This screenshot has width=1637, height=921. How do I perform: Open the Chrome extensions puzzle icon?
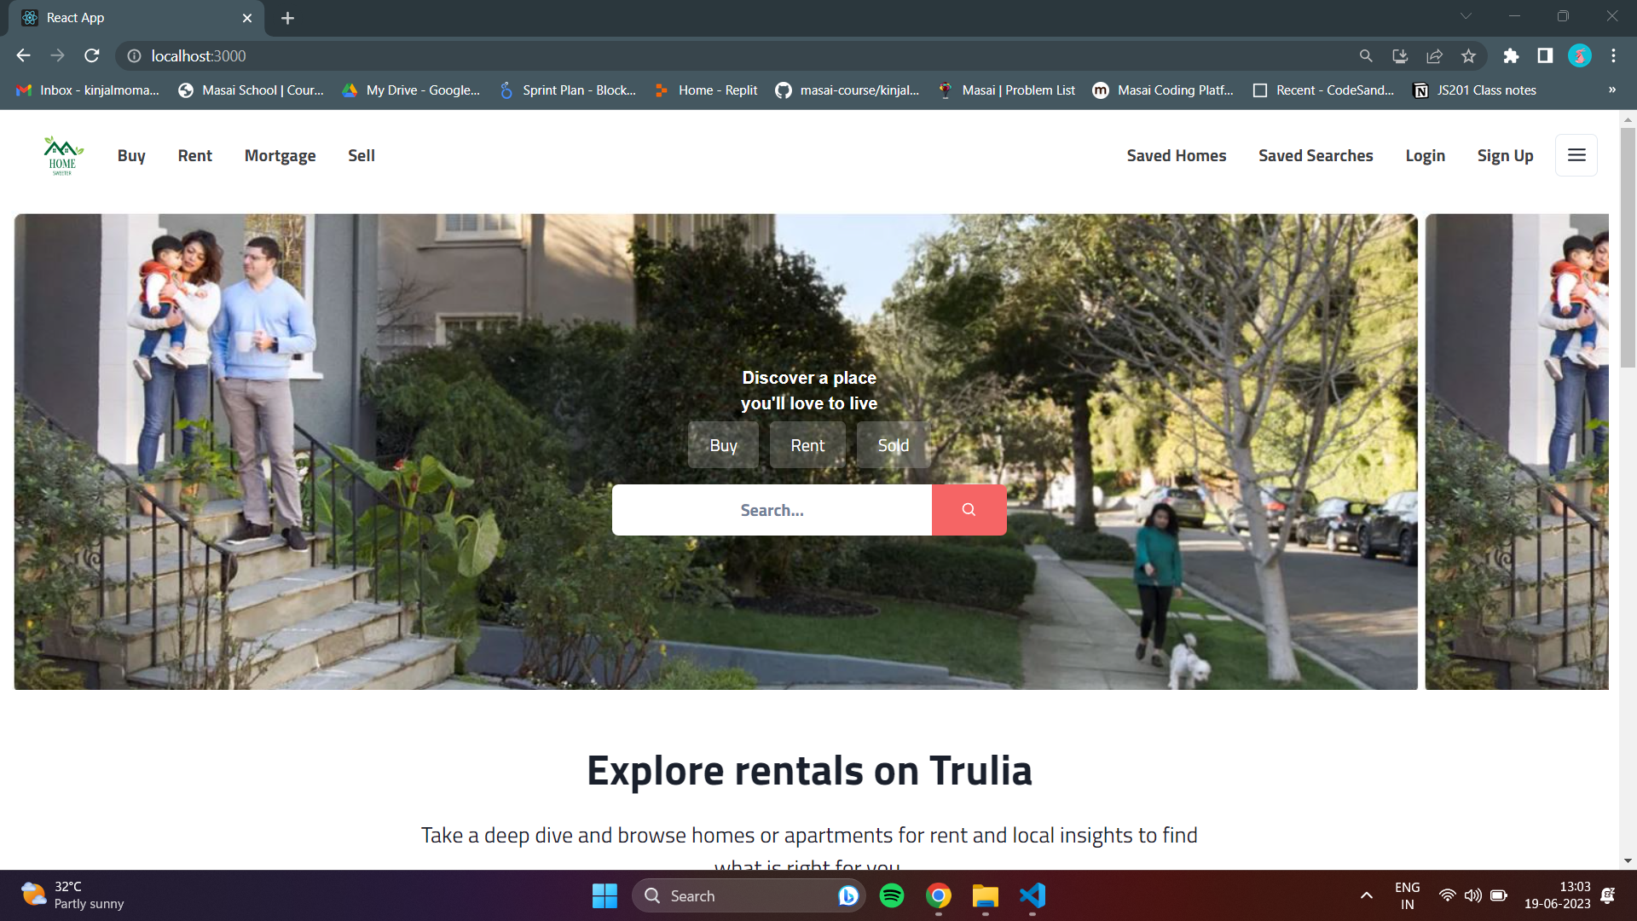1511,56
